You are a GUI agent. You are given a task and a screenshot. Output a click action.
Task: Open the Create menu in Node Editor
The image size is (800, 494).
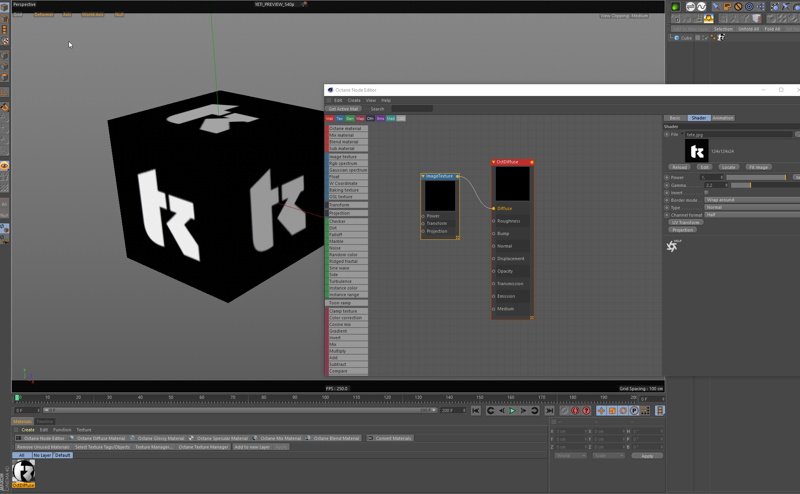(x=354, y=100)
